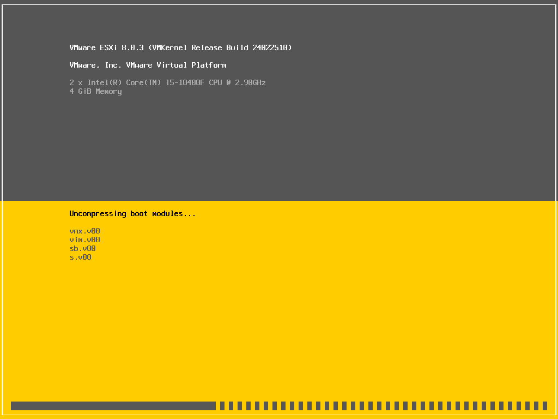Screen dimensions: 558x419
Task: Select the vim.v00 module entry
Action: click(x=84, y=240)
